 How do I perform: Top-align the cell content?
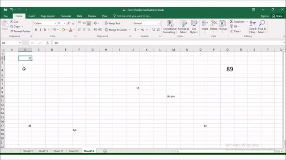click(x=80, y=23)
